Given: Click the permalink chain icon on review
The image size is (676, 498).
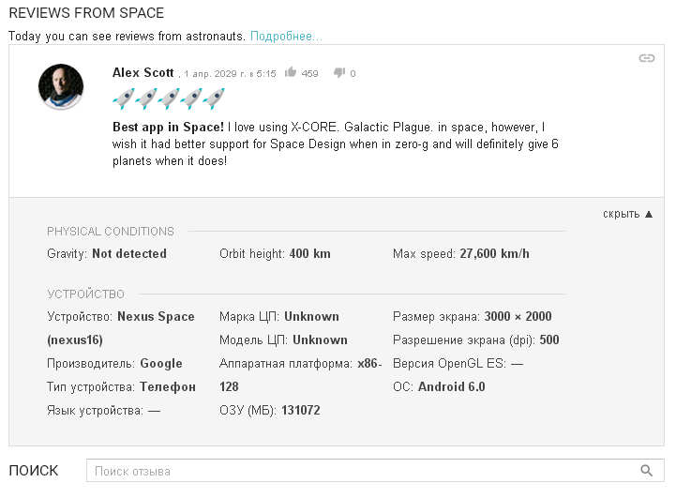Looking at the screenshot, I should pos(647,58).
